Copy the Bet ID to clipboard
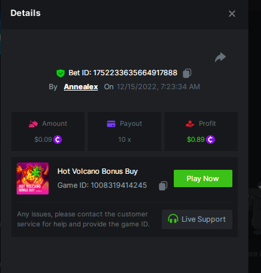 tap(187, 73)
